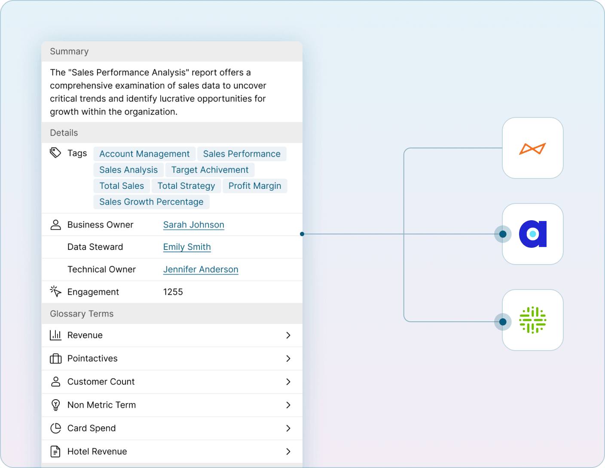Click the pie chart icon next to Card Spend
Screen dimensions: 605x468
[x=56, y=428]
